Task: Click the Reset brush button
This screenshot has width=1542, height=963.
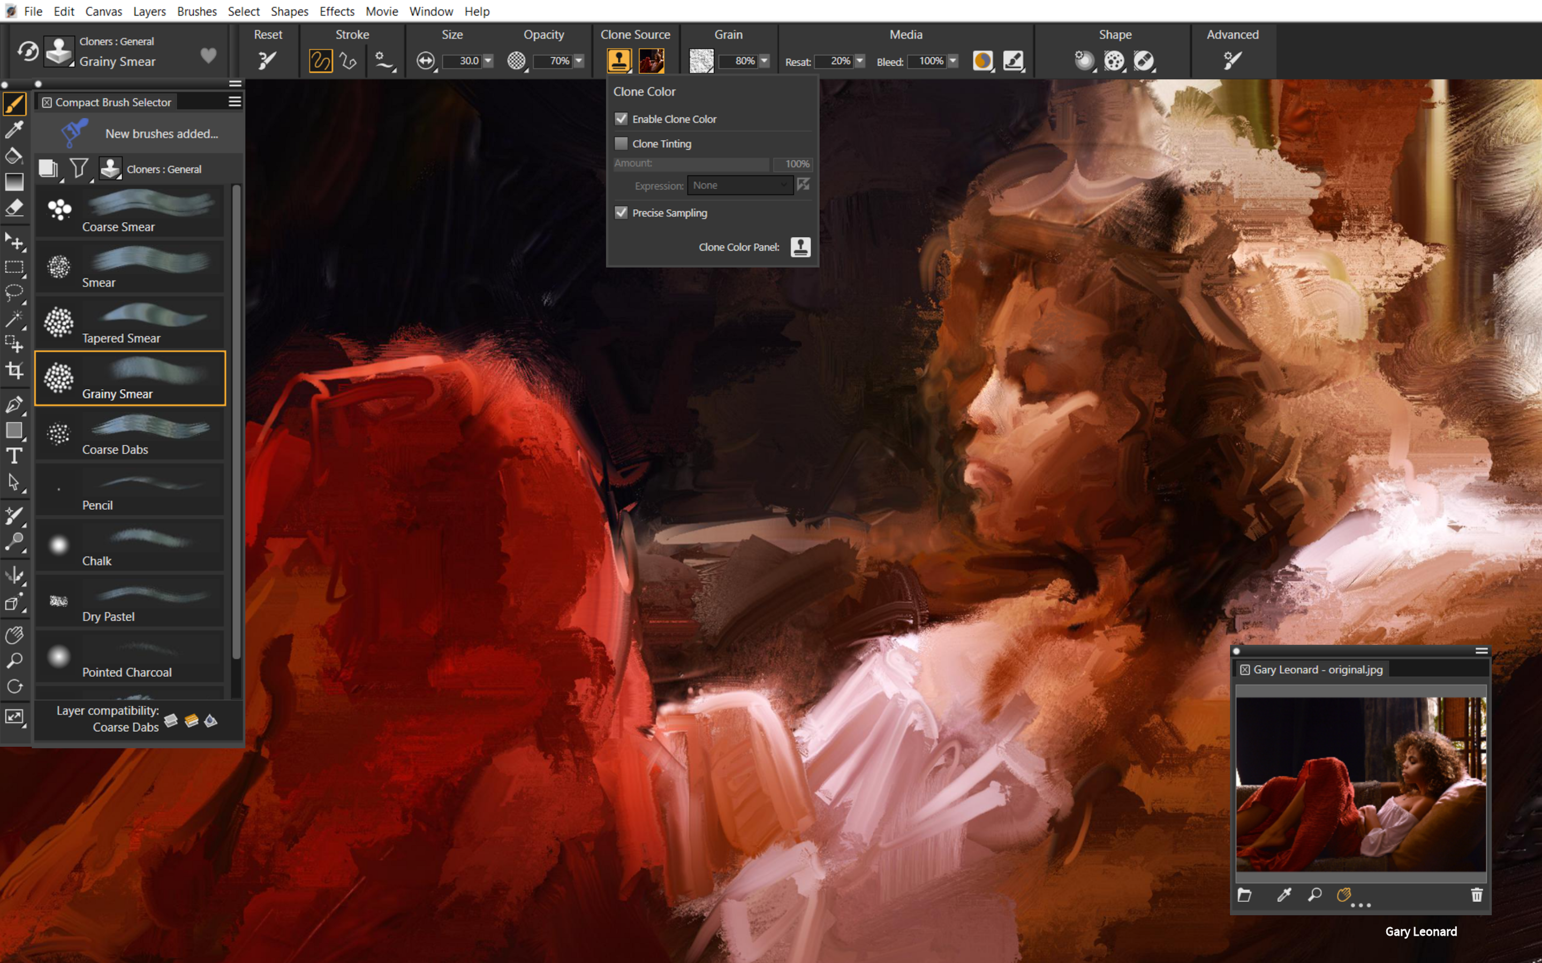Action: 267,60
